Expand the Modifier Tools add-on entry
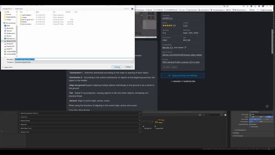 coord(19,132)
